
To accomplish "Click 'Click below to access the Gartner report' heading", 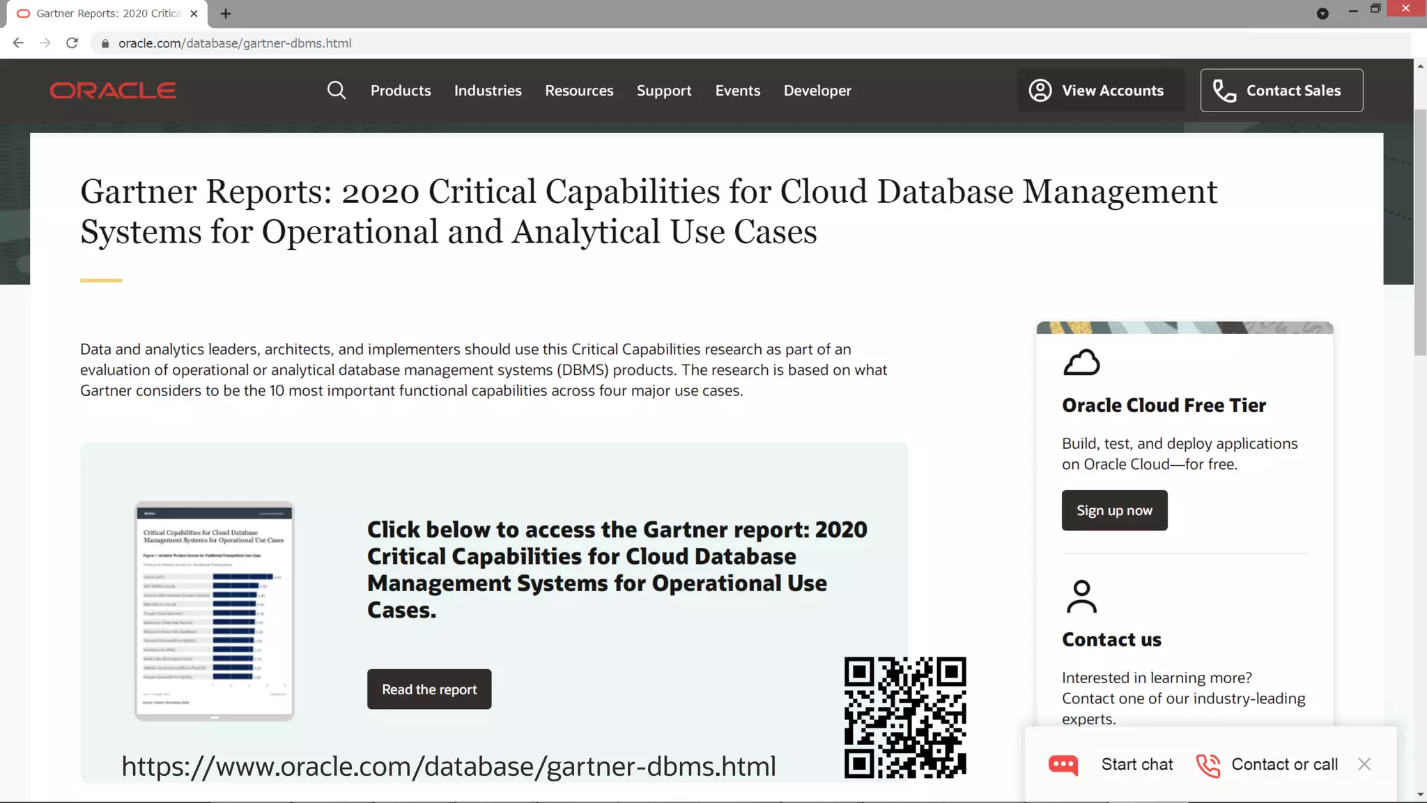I will point(617,569).
